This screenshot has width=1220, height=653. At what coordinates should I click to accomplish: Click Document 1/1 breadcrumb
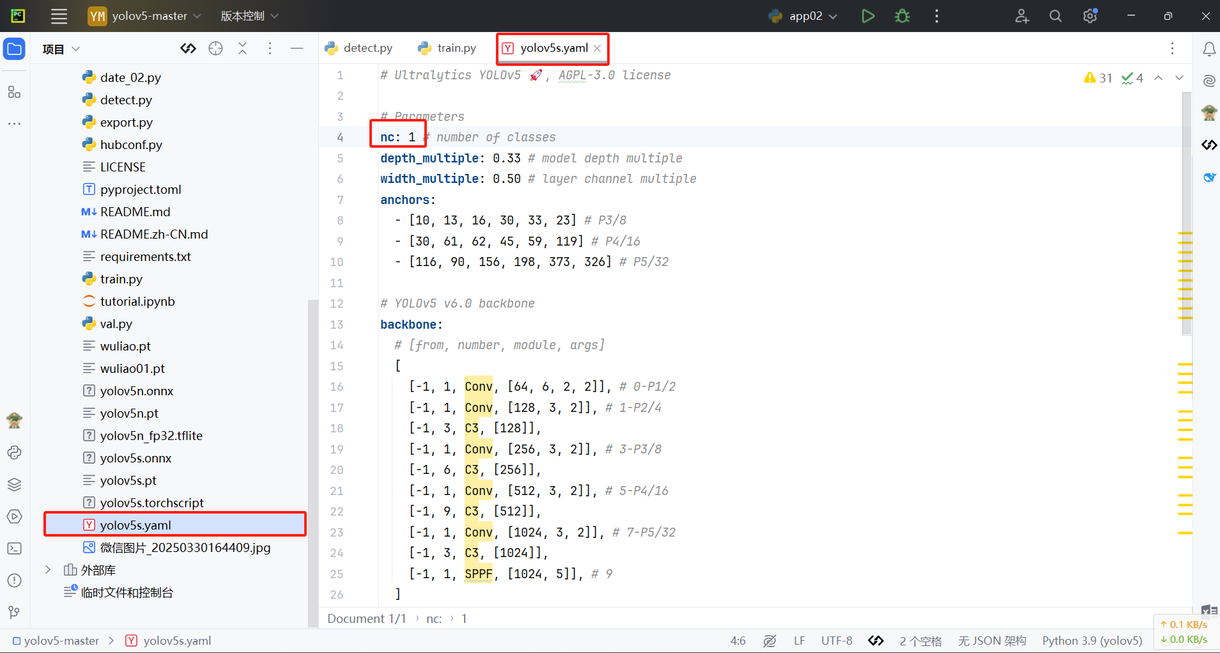[367, 618]
